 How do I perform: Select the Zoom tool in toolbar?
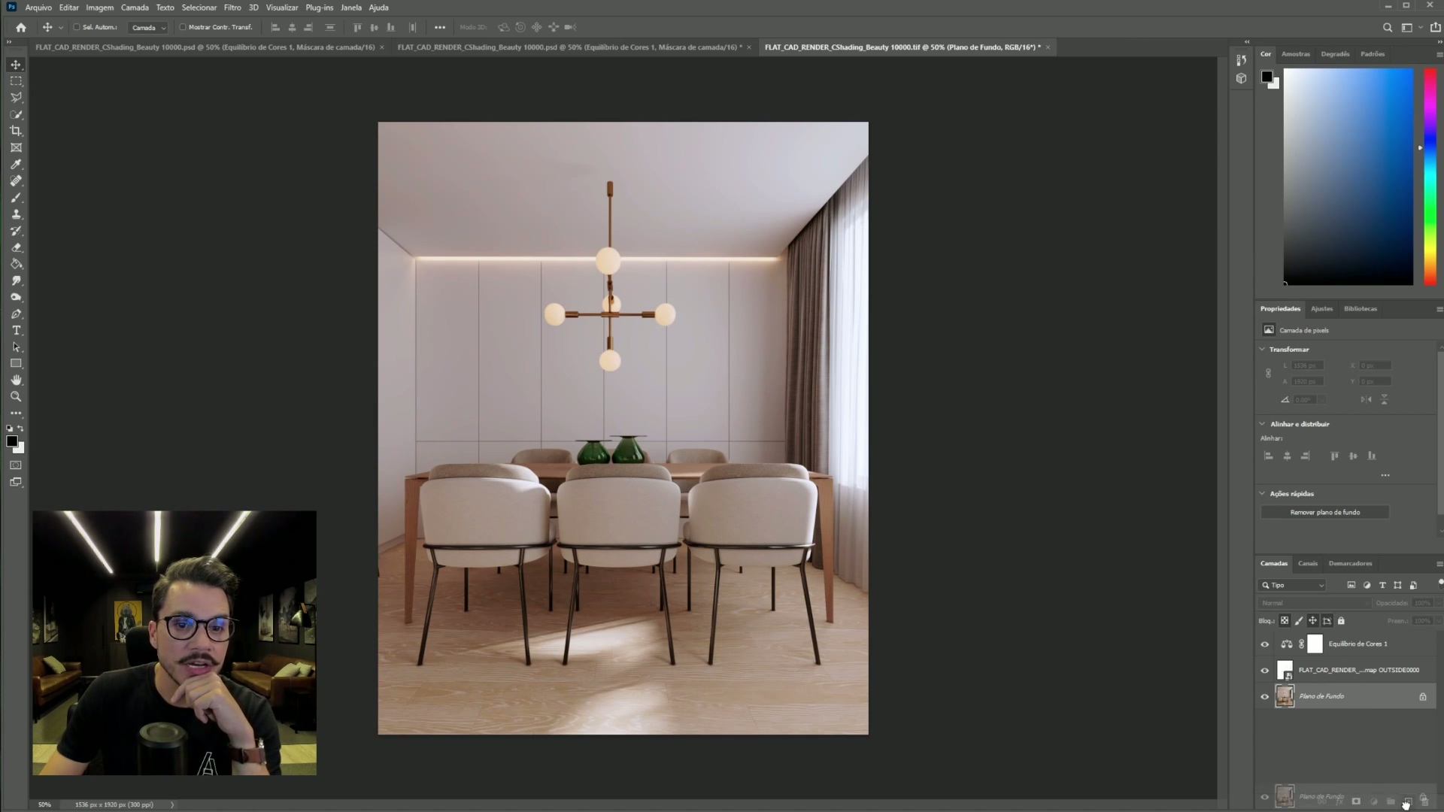point(16,396)
